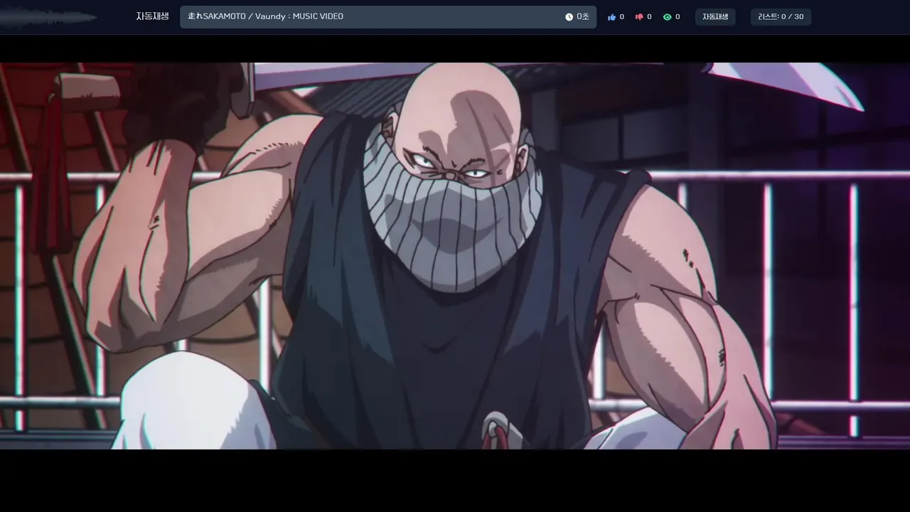Open the 리스트: 0 / 30 playlist button
Viewport: 910px width, 512px height.
(x=781, y=17)
